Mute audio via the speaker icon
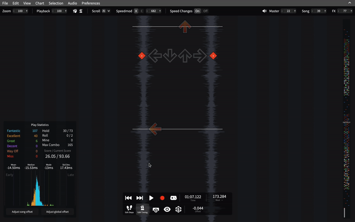The height and width of the screenshot is (222, 355). [264, 11]
